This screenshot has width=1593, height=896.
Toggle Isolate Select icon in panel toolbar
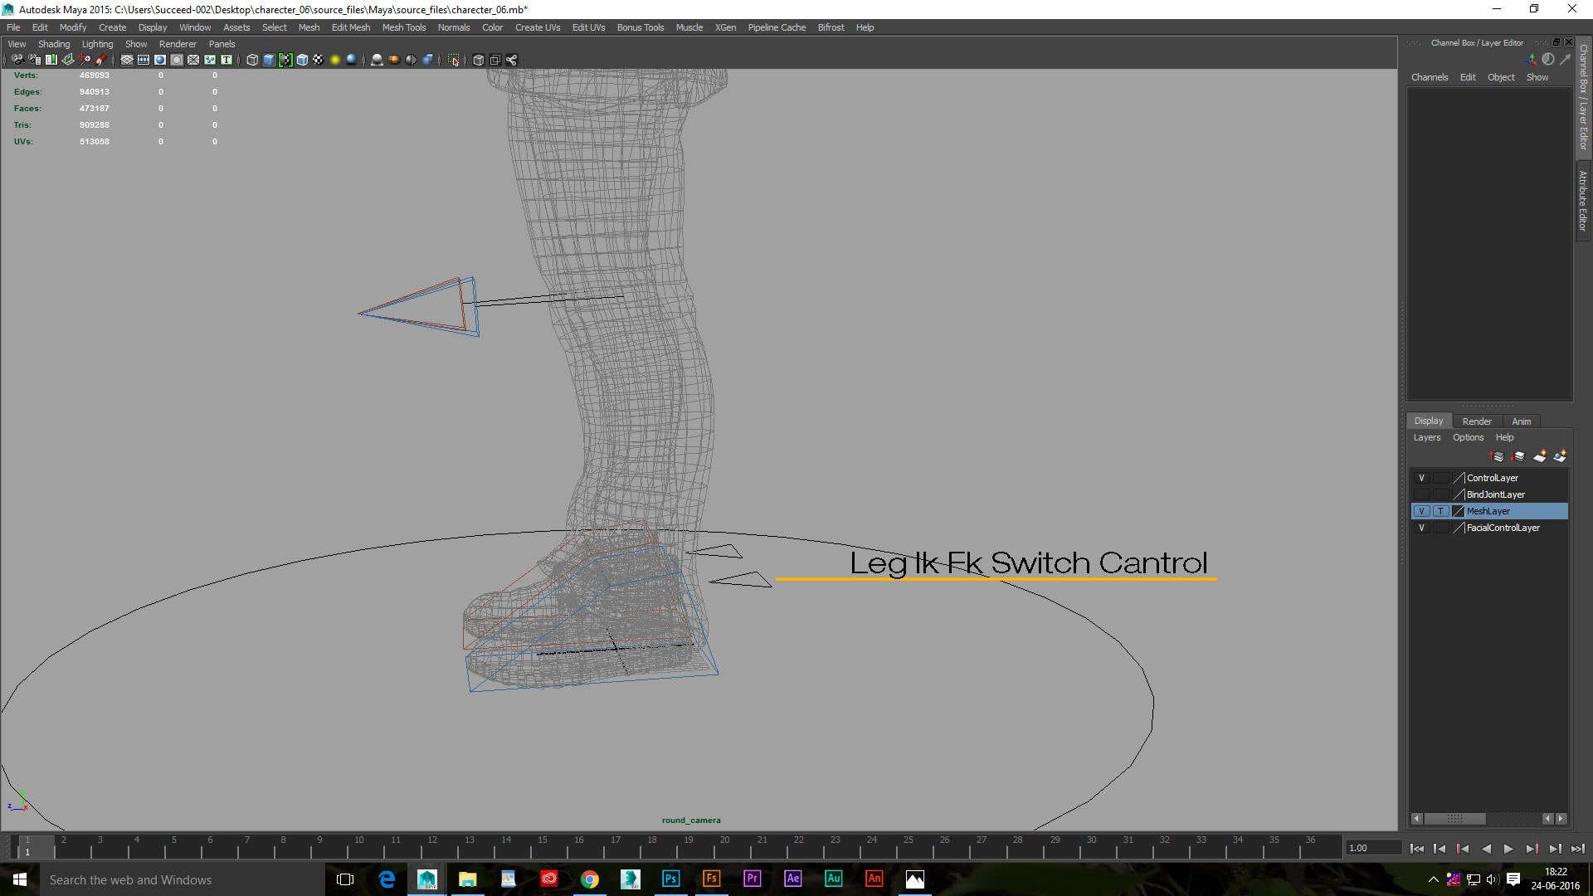coord(453,60)
